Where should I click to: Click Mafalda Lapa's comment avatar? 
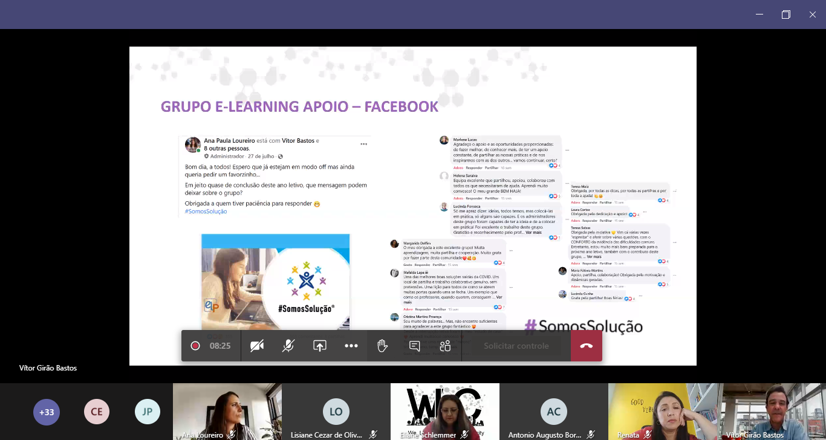coord(394,273)
